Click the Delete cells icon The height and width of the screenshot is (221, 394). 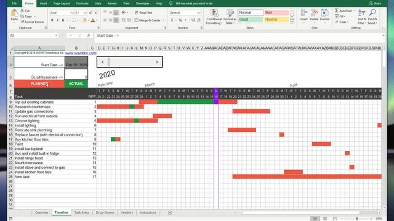click(x=314, y=13)
